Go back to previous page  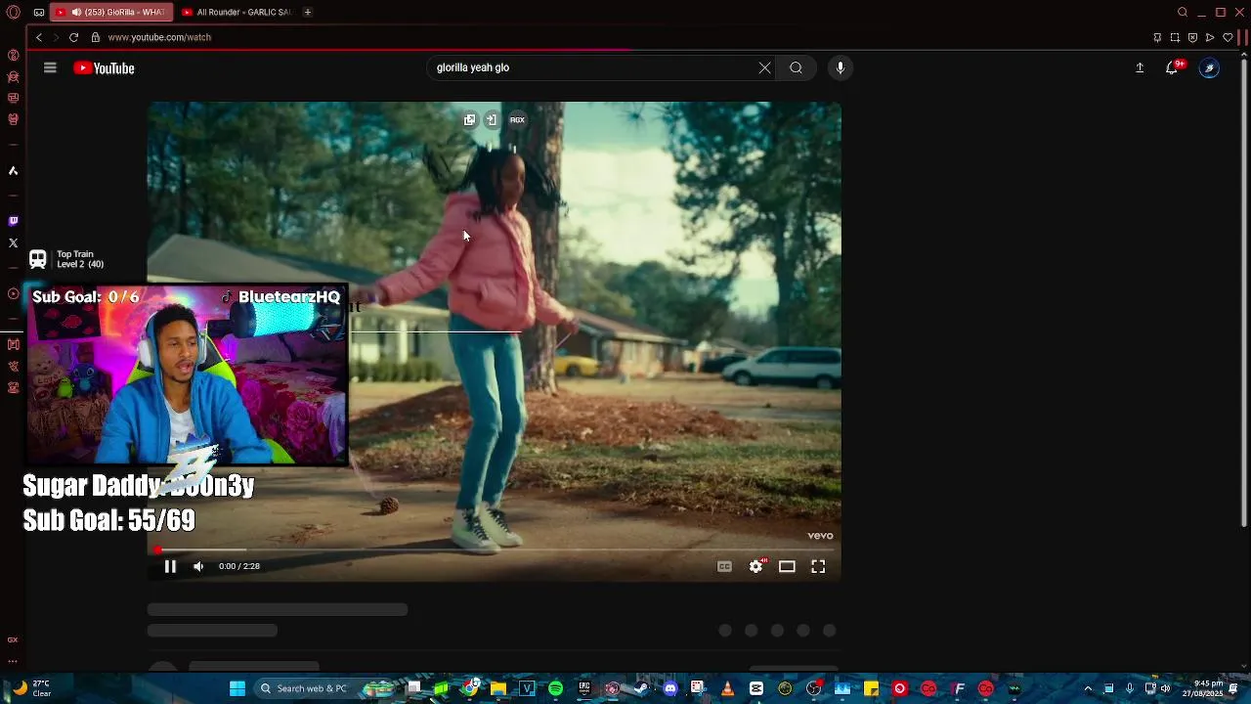coord(39,37)
